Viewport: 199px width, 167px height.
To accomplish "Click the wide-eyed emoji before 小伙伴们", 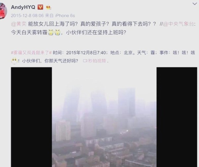I will pyautogui.click(x=14, y=61).
